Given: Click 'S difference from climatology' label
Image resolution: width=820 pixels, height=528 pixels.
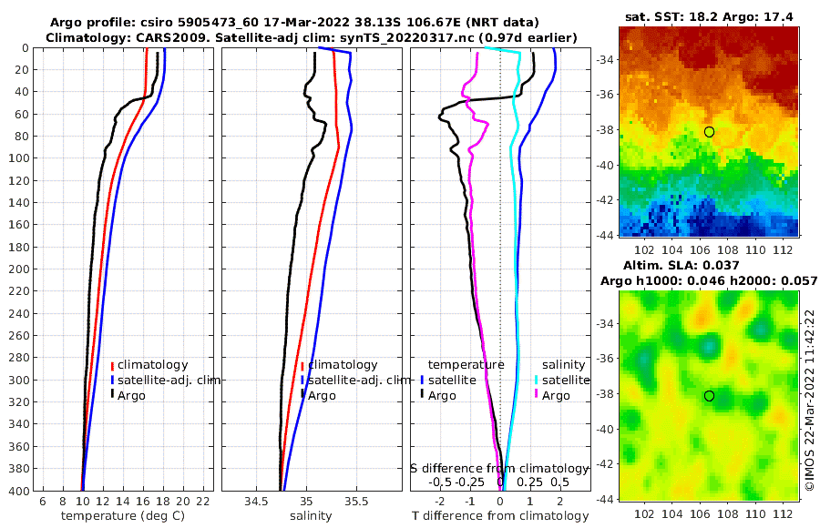Looking at the screenshot, I should click(x=499, y=468).
